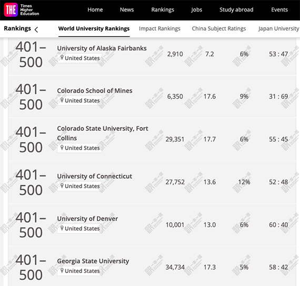Collapse Rankings with the left chevron
This screenshot has height=286, width=300.
tap(36, 29)
